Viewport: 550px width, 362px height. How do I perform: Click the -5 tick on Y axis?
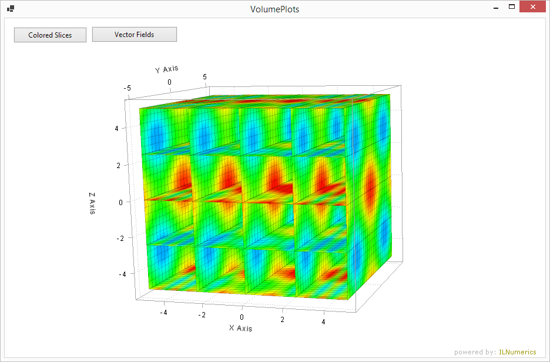tap(128, 88)
